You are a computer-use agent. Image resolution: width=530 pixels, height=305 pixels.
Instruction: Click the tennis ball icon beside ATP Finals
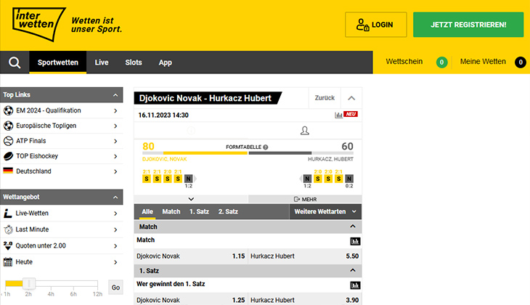[x=8, y=141]
